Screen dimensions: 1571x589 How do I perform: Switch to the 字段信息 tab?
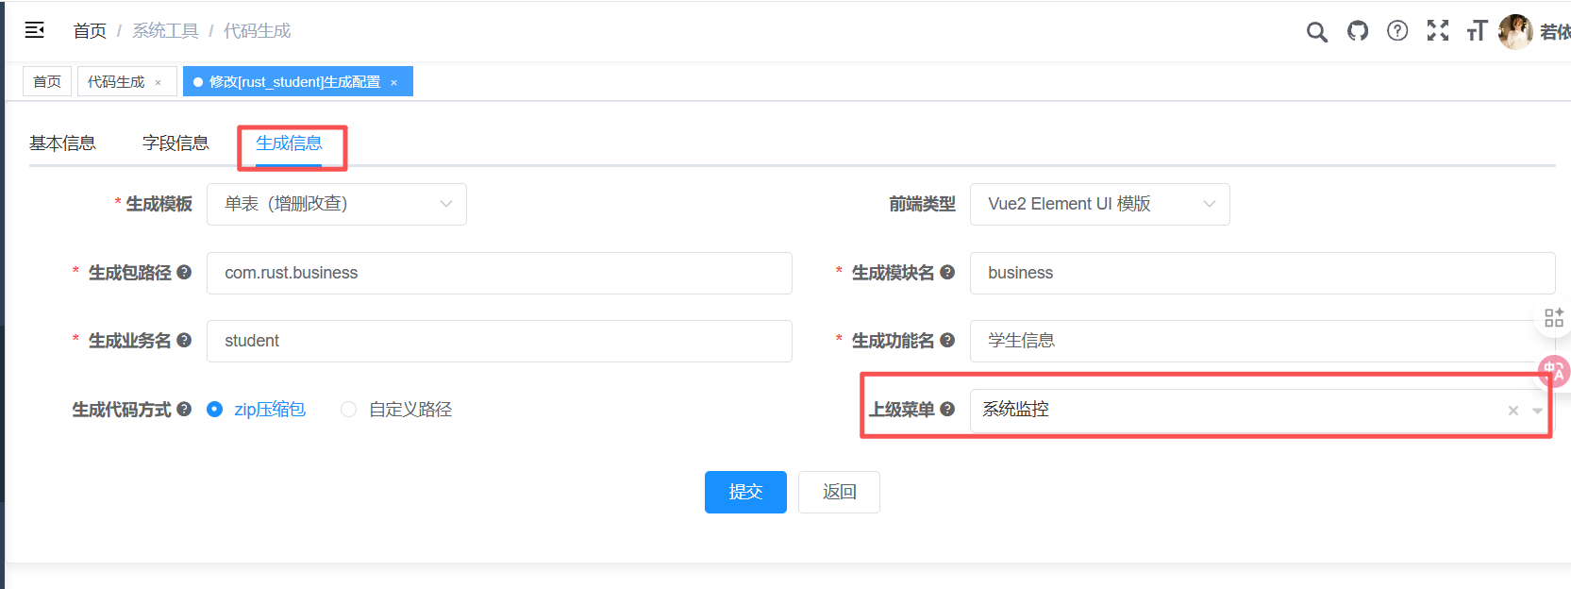[x=175, y=143]
